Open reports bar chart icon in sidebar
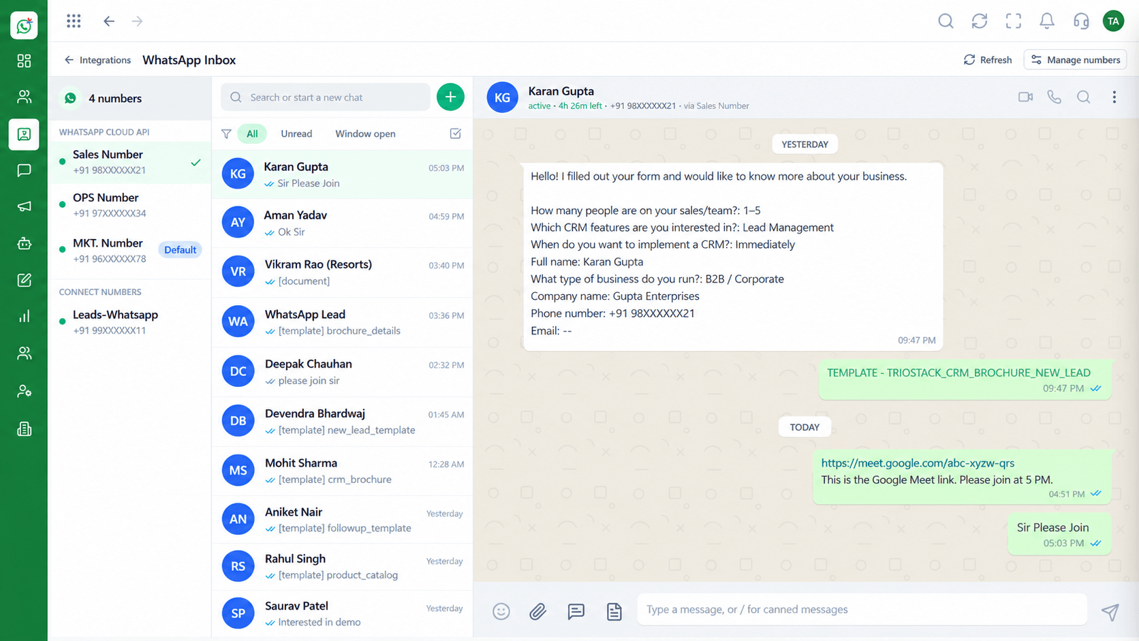 pyautogui.click(x=24, y=316)
